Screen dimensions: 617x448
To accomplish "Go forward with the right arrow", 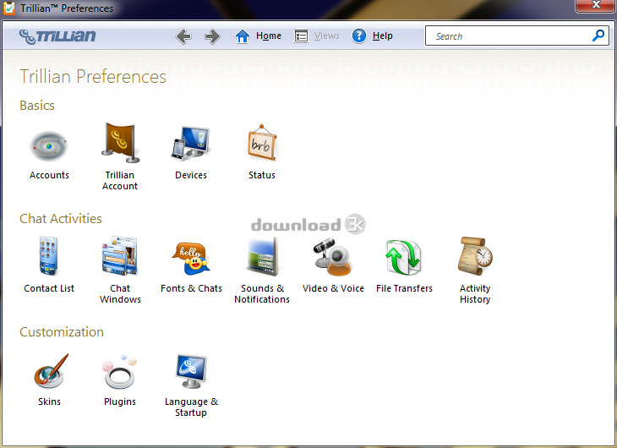I will pyautogui.click(x=212, y=36).
